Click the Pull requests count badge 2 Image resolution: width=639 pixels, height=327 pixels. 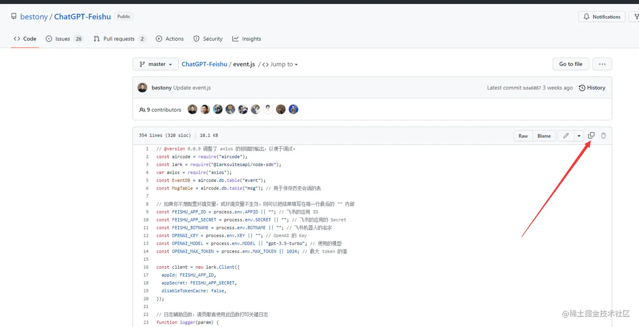coord(142,38)
